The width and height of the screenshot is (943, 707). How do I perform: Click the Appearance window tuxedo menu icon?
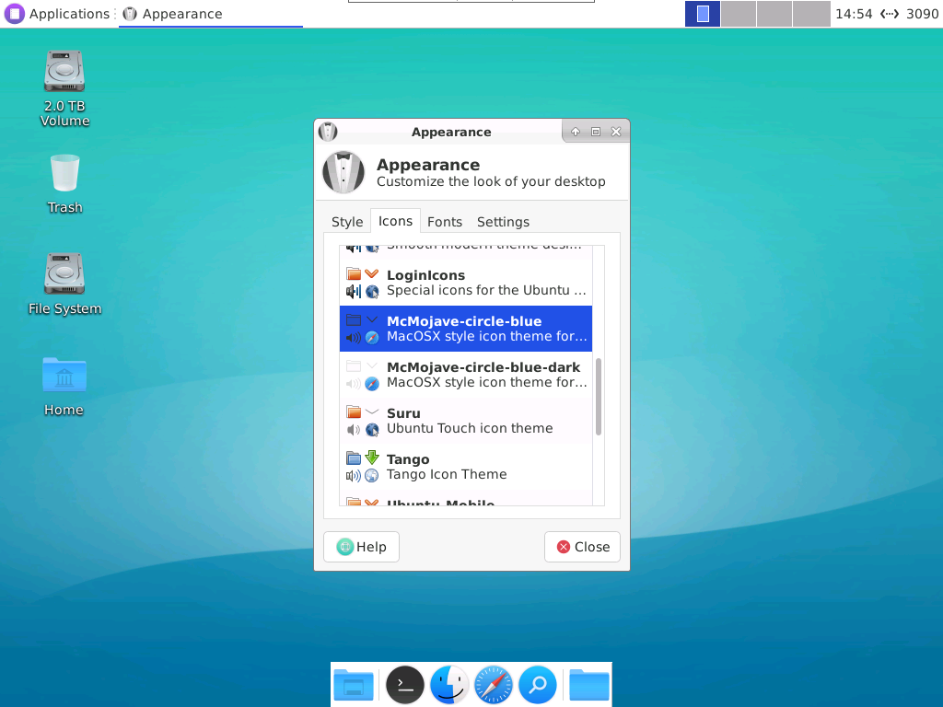coord(328,131)
